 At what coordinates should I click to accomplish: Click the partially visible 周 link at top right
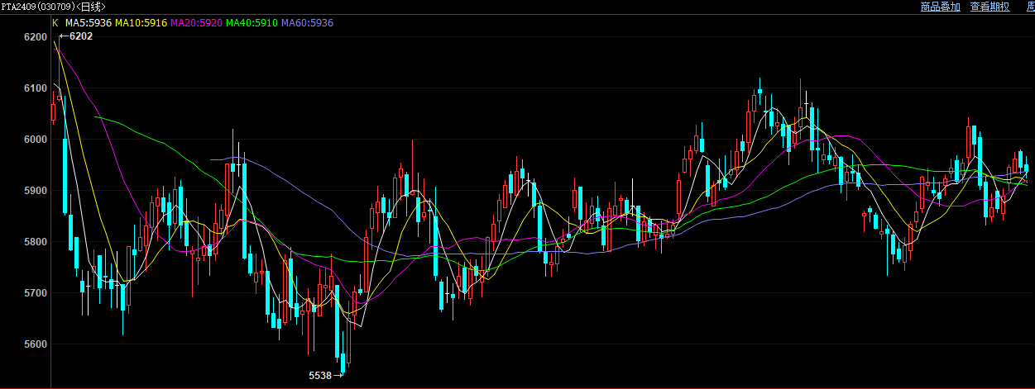click(1030, 7)
